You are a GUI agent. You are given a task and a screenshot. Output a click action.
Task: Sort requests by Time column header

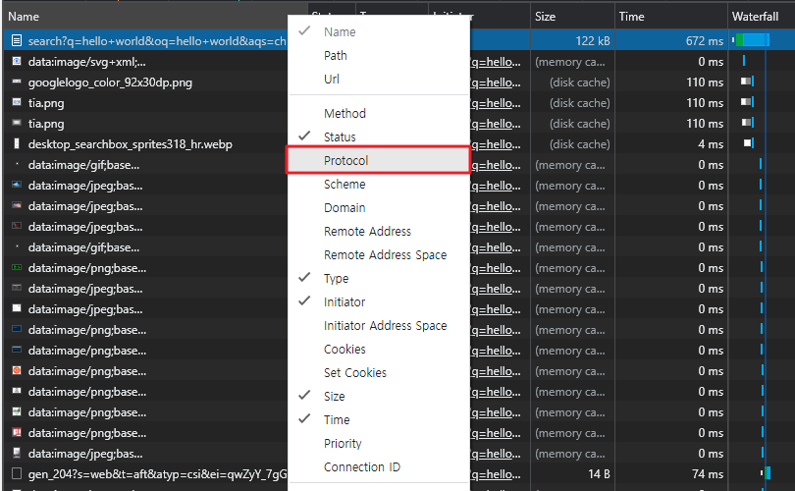click(x=671, y=17)
